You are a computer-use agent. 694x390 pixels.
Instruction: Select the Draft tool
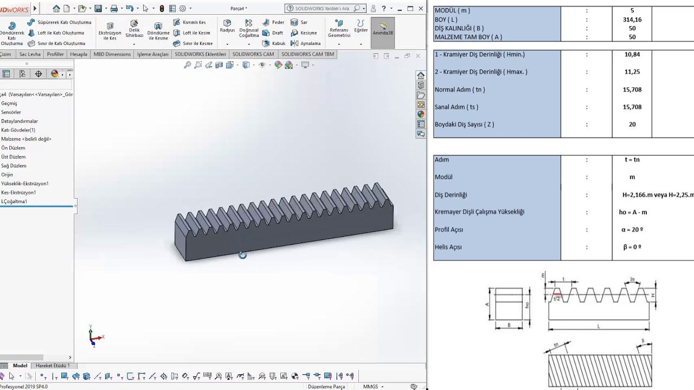[x=273, y=32]
